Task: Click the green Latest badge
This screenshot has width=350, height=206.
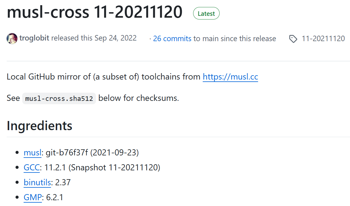Action: point(206,14)
